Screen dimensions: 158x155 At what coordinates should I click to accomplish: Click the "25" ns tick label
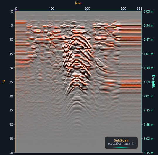coord(11,82)
